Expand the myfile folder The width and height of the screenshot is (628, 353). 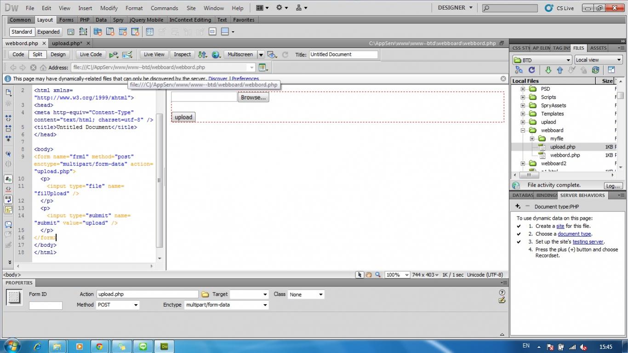pos(532,139)
